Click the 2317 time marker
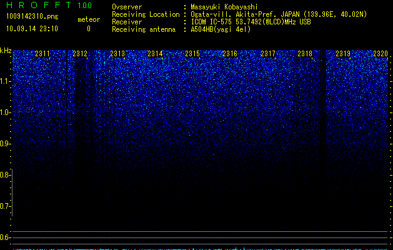 click(267, 54)
